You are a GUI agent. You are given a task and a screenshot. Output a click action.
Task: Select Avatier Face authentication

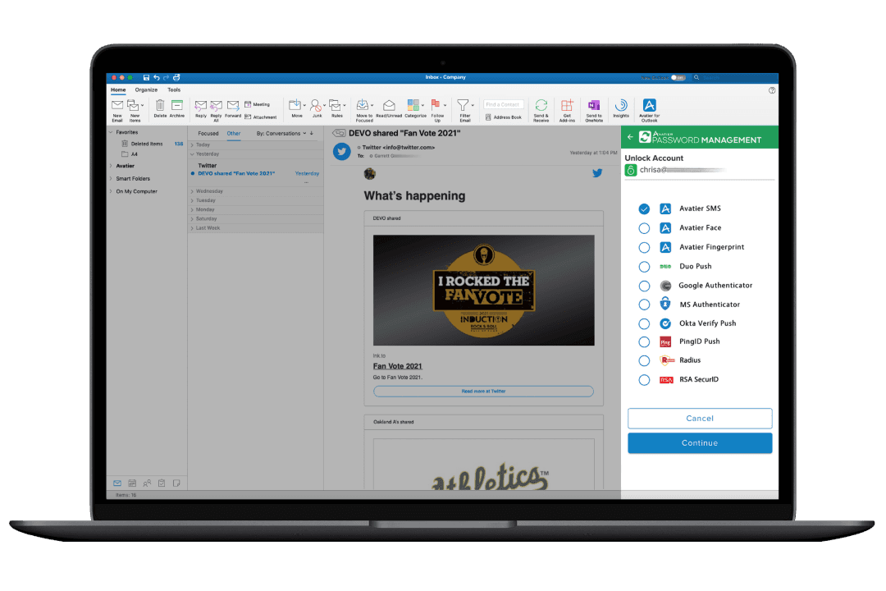point(644,228)
